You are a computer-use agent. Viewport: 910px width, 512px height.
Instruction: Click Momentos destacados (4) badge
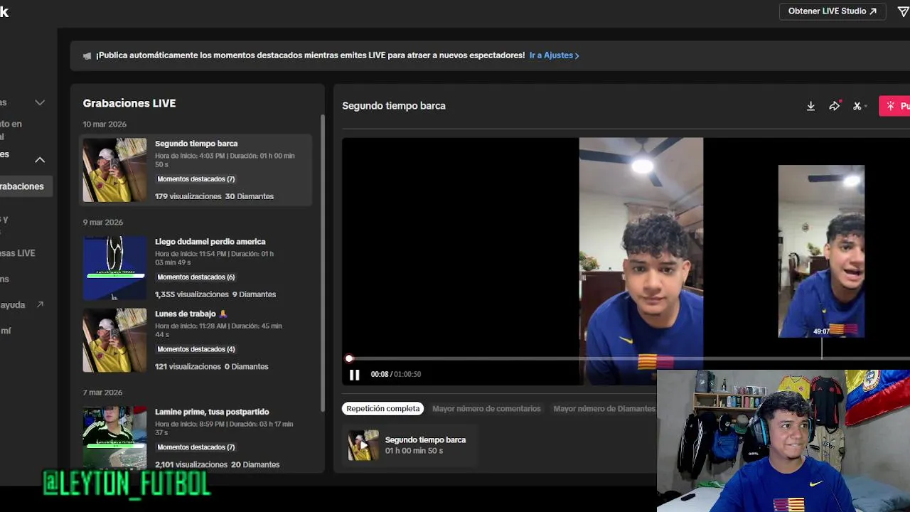[196, 349]
